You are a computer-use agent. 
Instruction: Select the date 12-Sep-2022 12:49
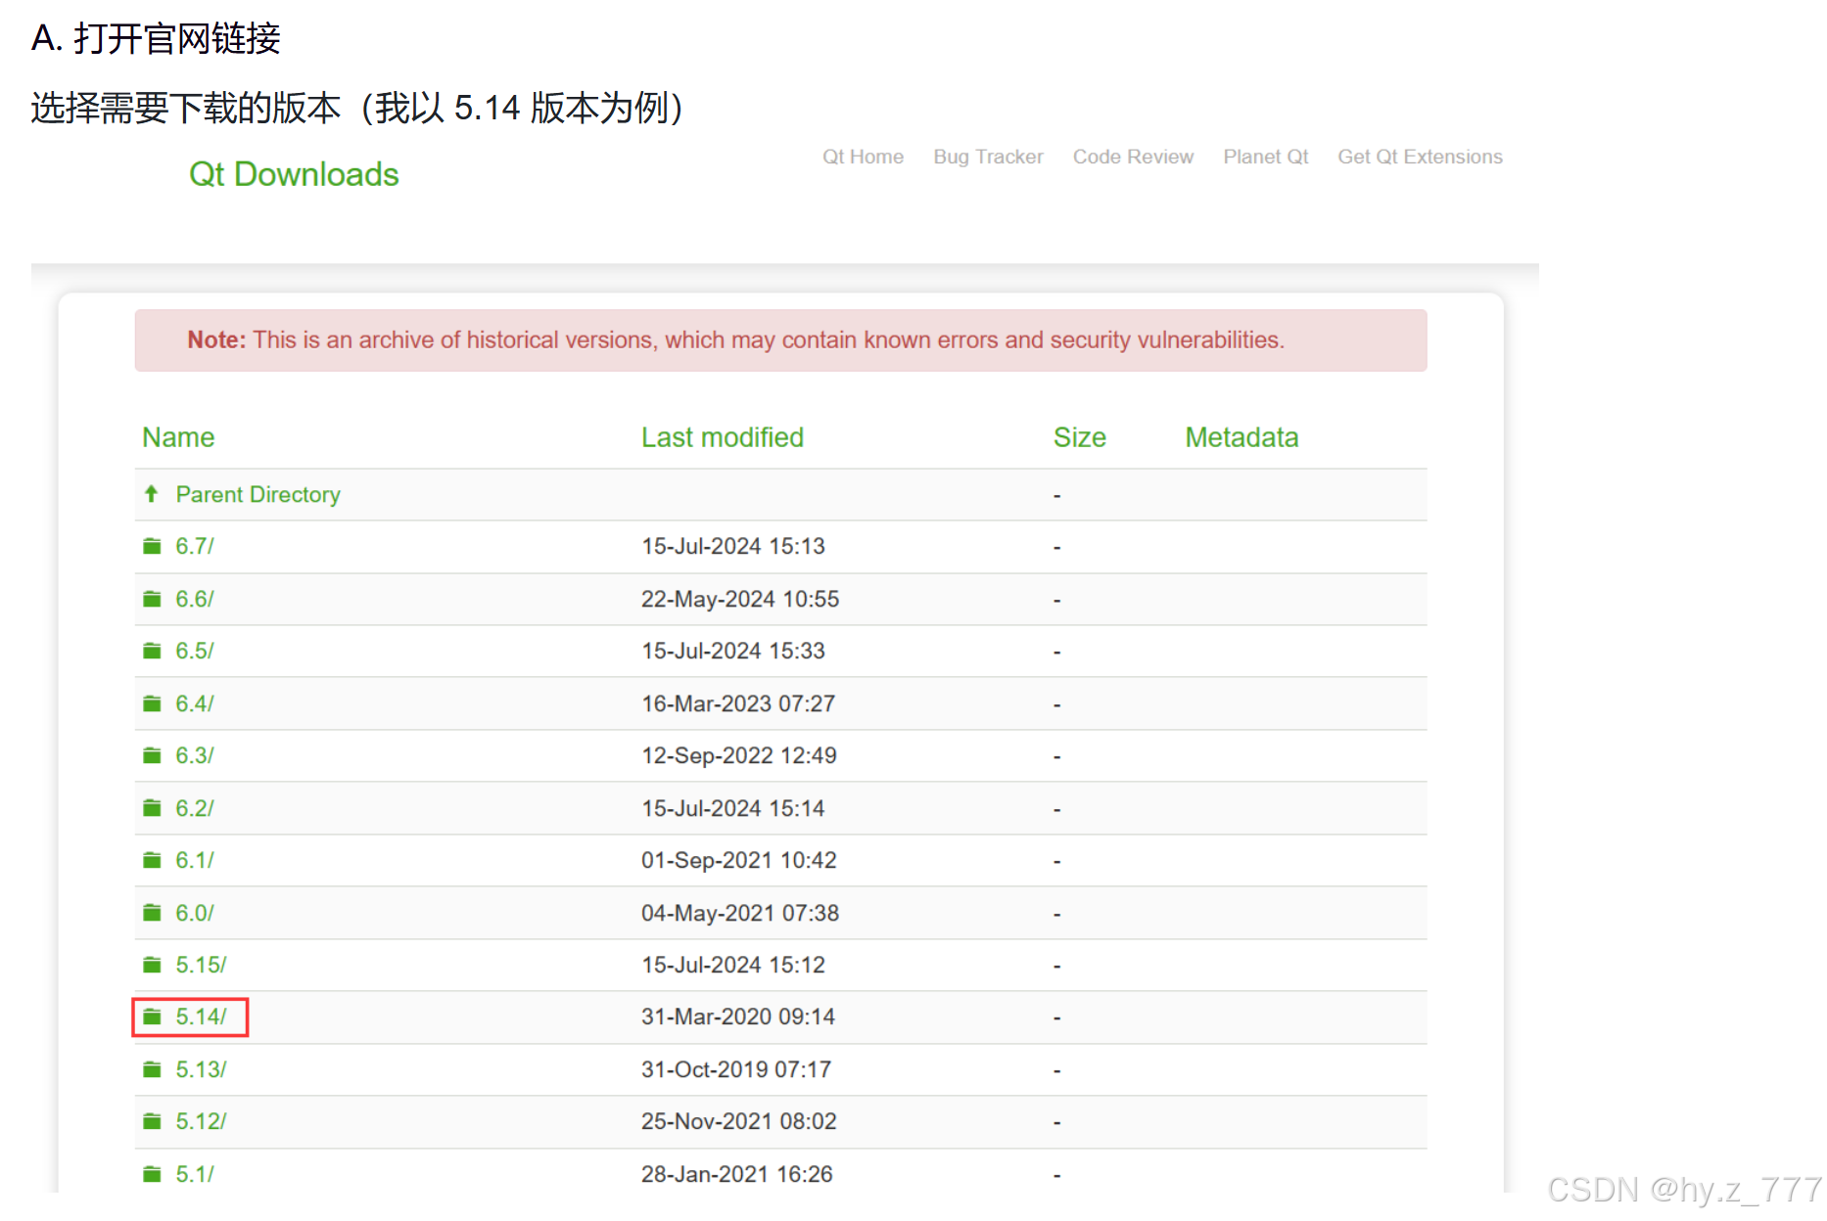click(x=739, y=755)
